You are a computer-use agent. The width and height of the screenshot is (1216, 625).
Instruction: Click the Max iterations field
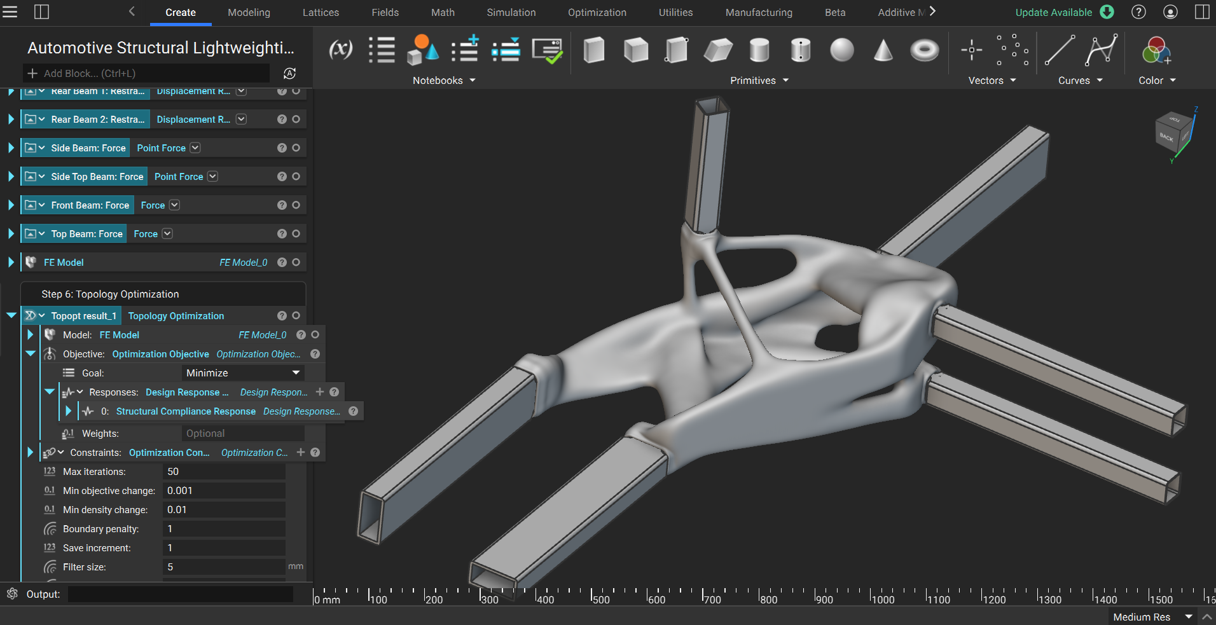point(224,471)
